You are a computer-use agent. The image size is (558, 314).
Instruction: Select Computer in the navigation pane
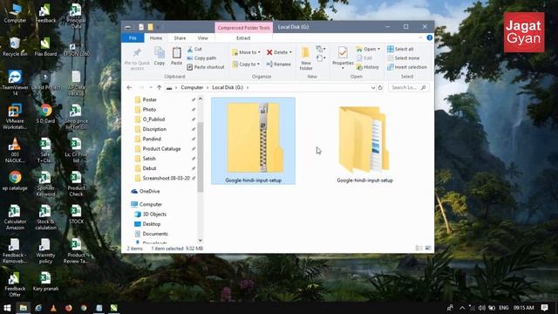[151, 204]
